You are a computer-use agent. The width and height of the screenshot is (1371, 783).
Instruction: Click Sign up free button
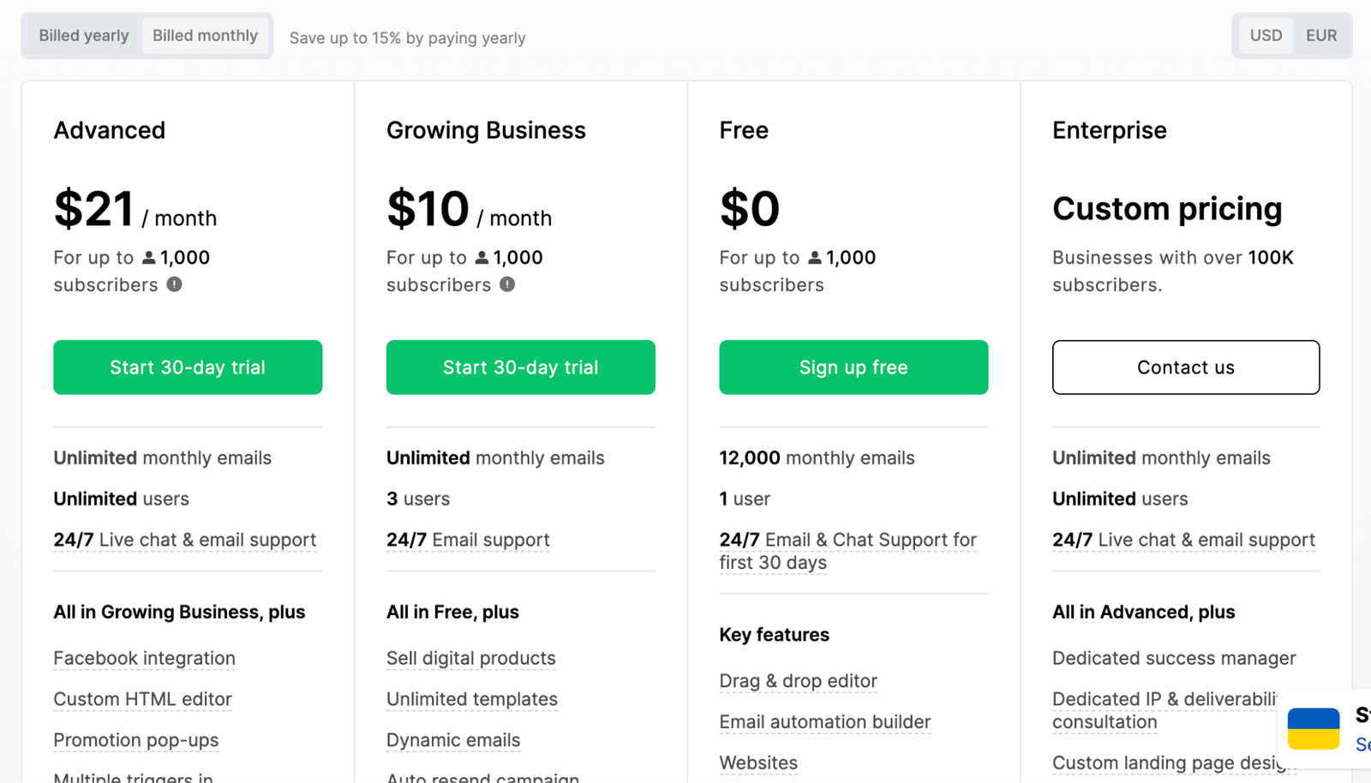coord(853,368)
